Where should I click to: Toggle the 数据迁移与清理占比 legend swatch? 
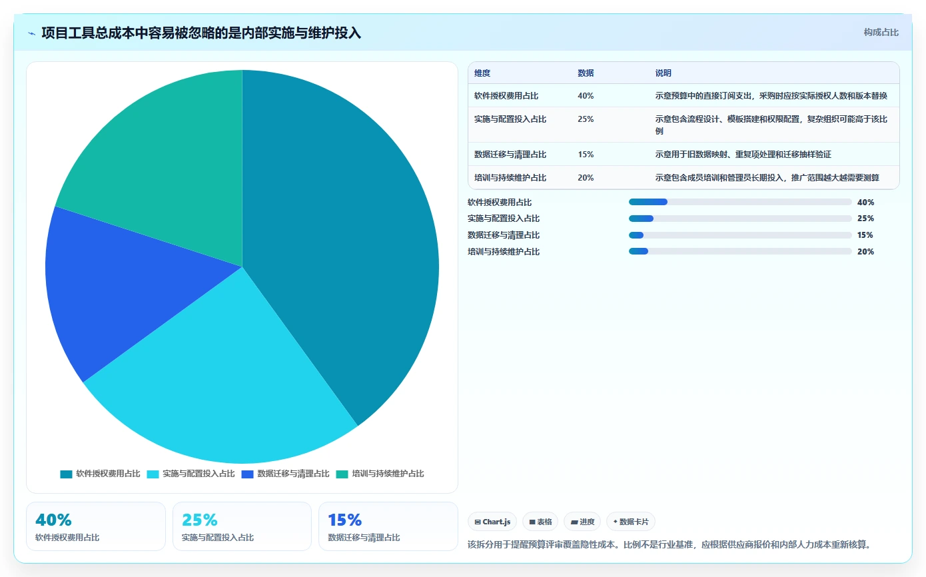(x=247, y=474)
